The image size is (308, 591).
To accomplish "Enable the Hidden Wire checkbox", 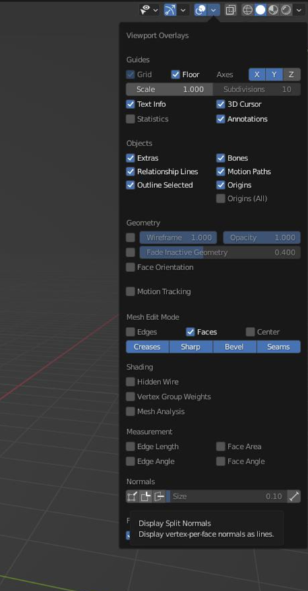I will pyautogui.click(x=131, y=382).
